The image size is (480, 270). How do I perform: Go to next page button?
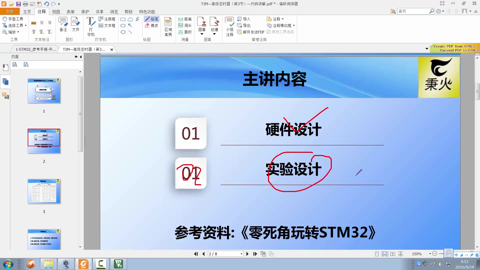pyautogui.click(x=247, y=254)
